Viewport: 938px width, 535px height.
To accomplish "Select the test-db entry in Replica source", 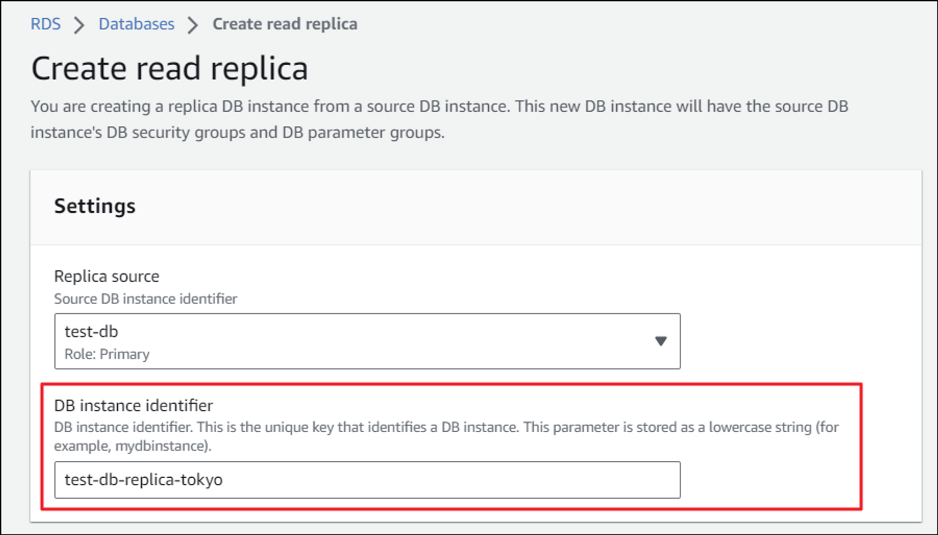I will point(91,331).
